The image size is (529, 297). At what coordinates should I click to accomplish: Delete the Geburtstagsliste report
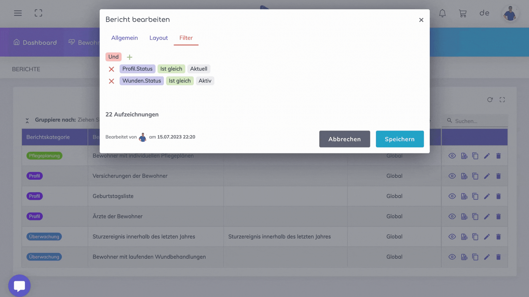coord(498,196)
